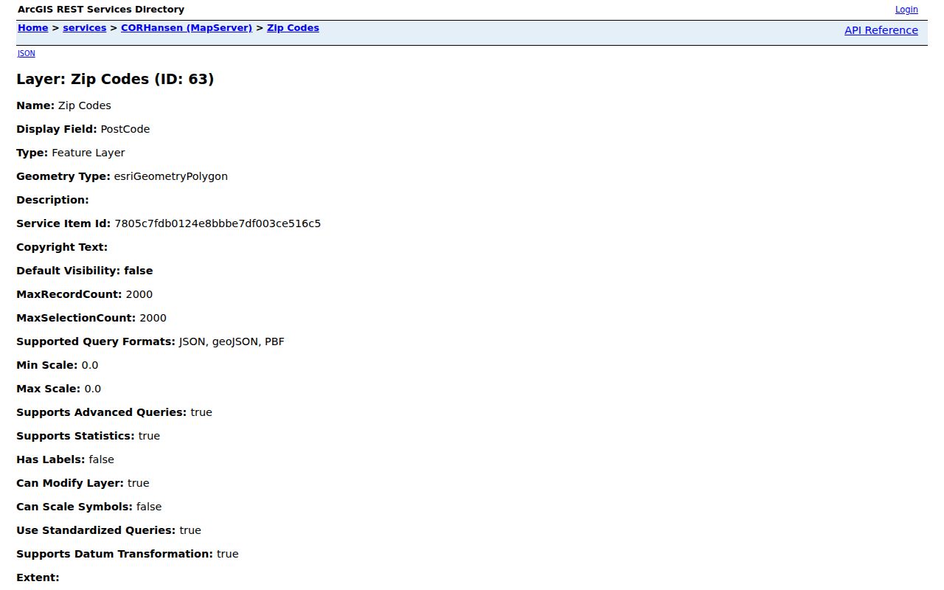944x590 pixels.
Task: Click the Use Standardized Queries line
Action: [108, 530]
